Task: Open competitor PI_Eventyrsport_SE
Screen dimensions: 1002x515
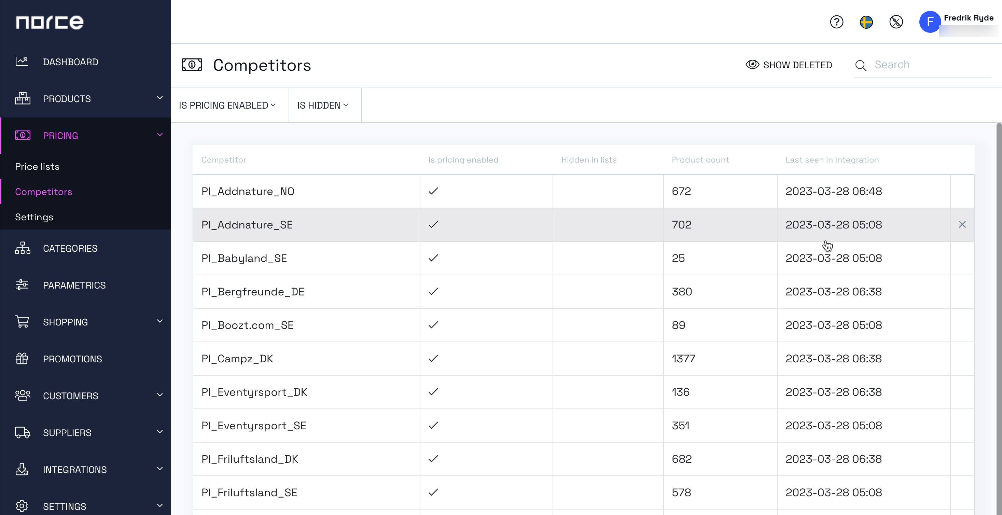Action: [x=254, y=426]
